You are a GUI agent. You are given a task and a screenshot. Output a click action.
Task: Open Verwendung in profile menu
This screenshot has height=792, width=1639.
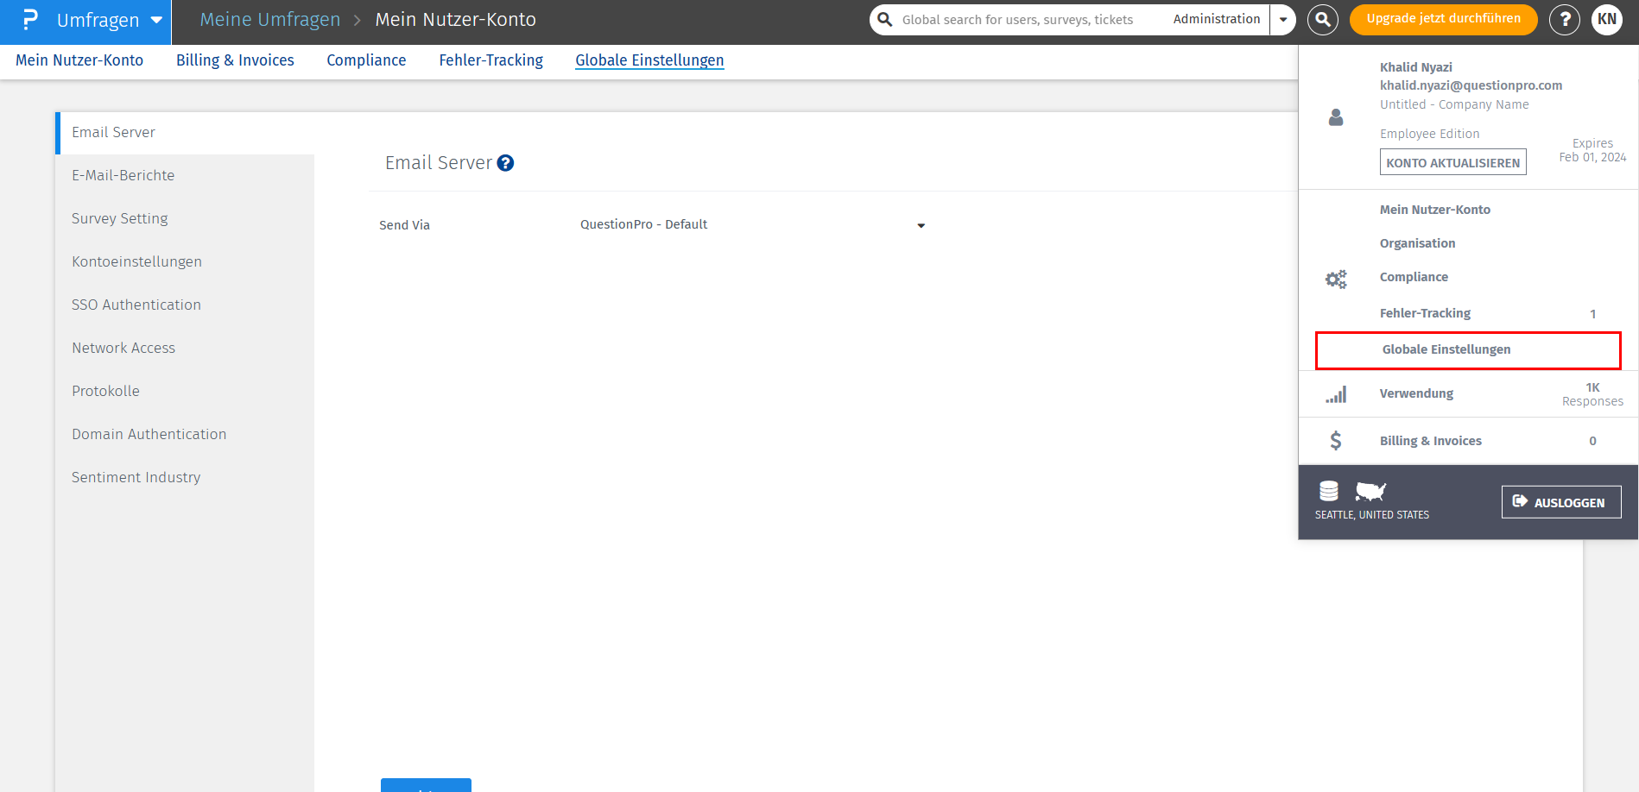[1416, 393]
